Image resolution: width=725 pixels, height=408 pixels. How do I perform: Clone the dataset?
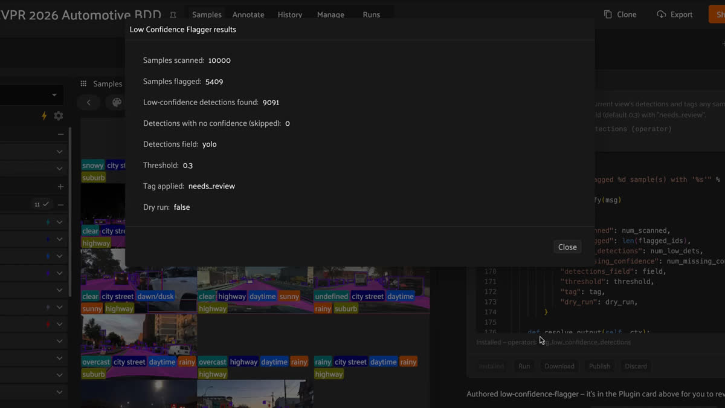(x=620, y=15)
